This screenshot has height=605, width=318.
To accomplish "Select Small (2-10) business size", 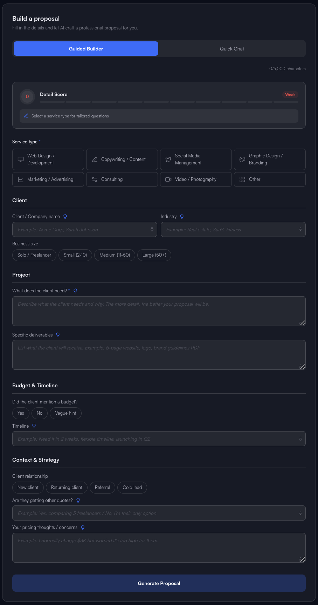I will point(75,255).
